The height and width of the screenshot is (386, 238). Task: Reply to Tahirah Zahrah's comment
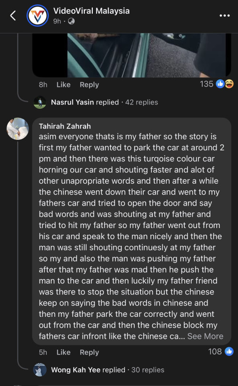coord(89,352)
